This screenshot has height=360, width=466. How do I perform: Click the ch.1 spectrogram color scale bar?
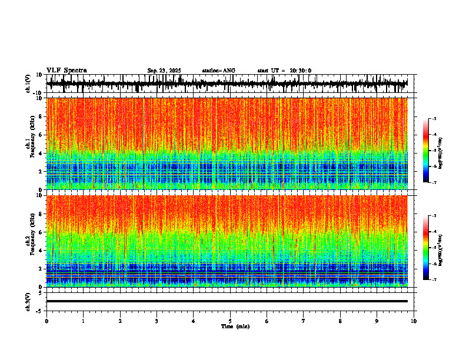(425, 151)
